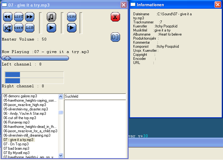This screenshot has width=223, height=160.
Task: Close the Informationen window
Action: point(217,5)
